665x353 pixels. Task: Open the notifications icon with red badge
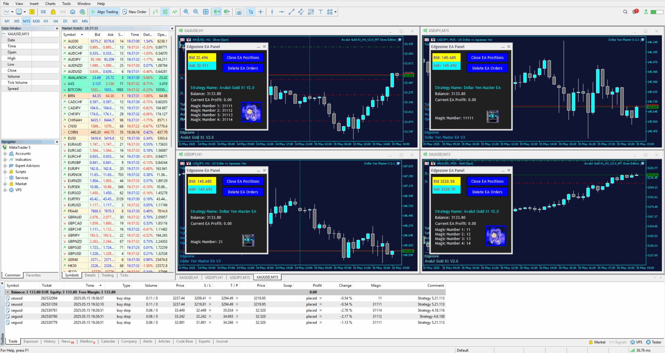tap(635, 11)
